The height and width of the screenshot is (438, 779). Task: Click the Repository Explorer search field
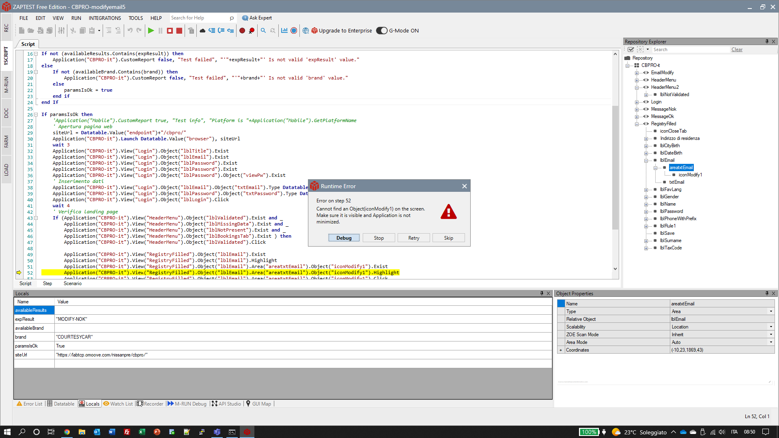click(x=691, y=49)
